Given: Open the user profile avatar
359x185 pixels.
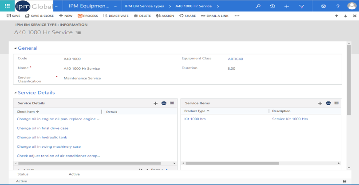Looking at the screenshot, I should click(x=351, y=6).
